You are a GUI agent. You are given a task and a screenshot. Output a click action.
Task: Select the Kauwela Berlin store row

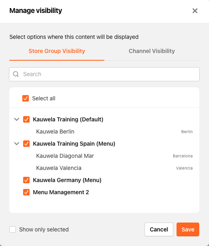click(x=104, y=131)
